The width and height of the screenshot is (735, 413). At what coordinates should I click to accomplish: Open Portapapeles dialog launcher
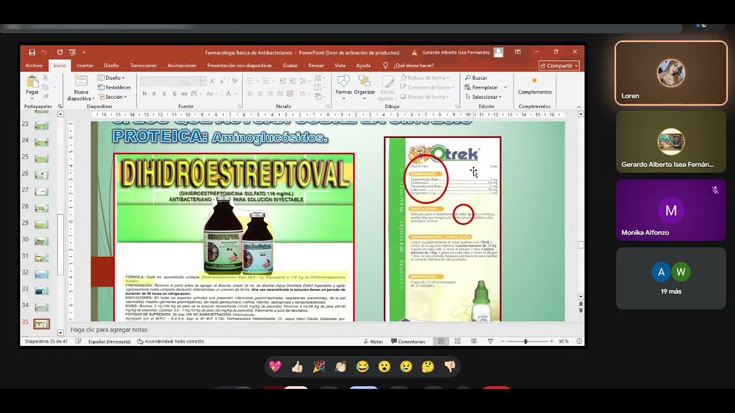click(x=60, y=107)
